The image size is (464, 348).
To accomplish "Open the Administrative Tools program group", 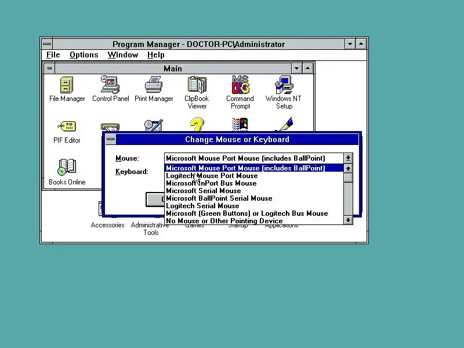I will (150, 229).
